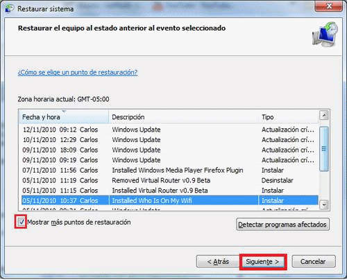This screenshot has height=280, width=347.
Task: Select the 12/11/2010 09:12 Windows Update row
Action: tap(170, 130)
